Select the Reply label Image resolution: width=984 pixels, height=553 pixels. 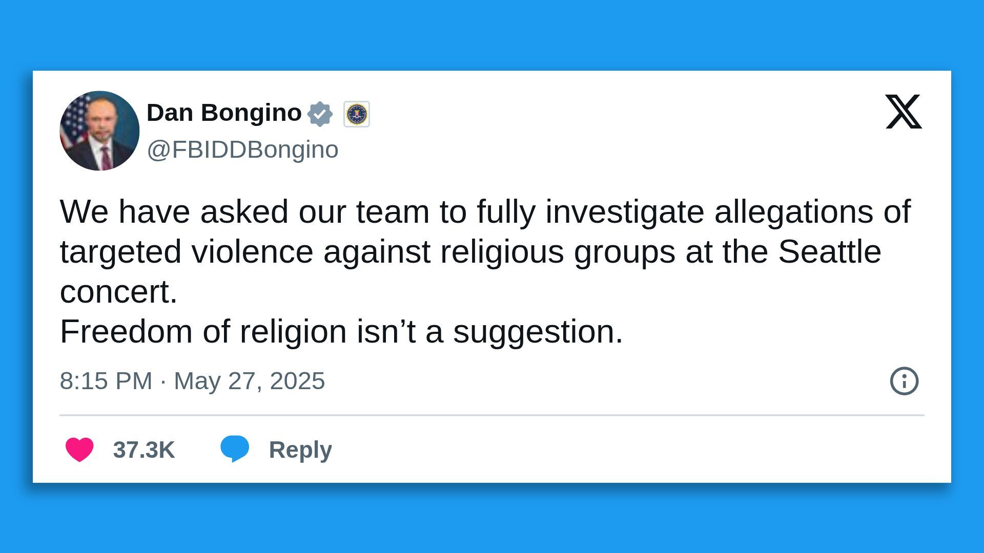[x=300, y=450]
